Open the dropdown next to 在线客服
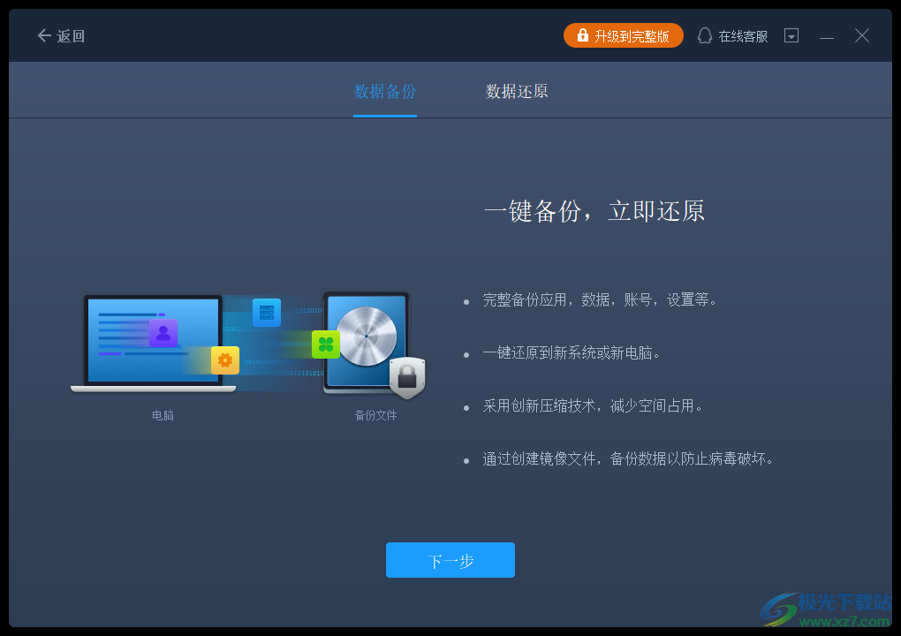The image size is (901, 636). [x=791, y=35]
